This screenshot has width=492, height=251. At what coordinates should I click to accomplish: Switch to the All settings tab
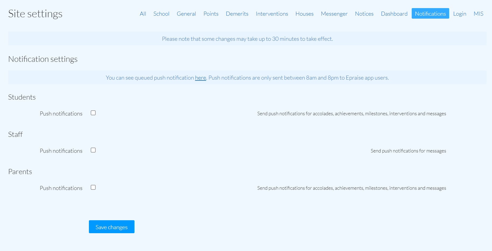pos(143,13)
